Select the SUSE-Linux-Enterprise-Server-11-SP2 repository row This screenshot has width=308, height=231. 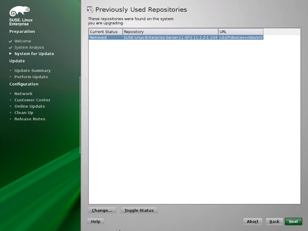click(x=170, y=38)
